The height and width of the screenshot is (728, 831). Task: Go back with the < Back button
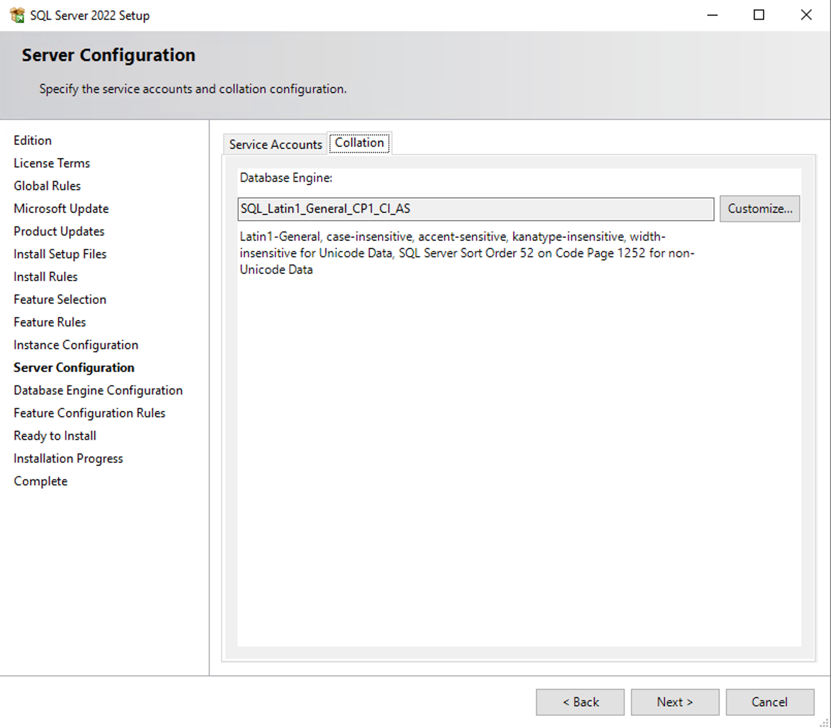coord(580,702)
